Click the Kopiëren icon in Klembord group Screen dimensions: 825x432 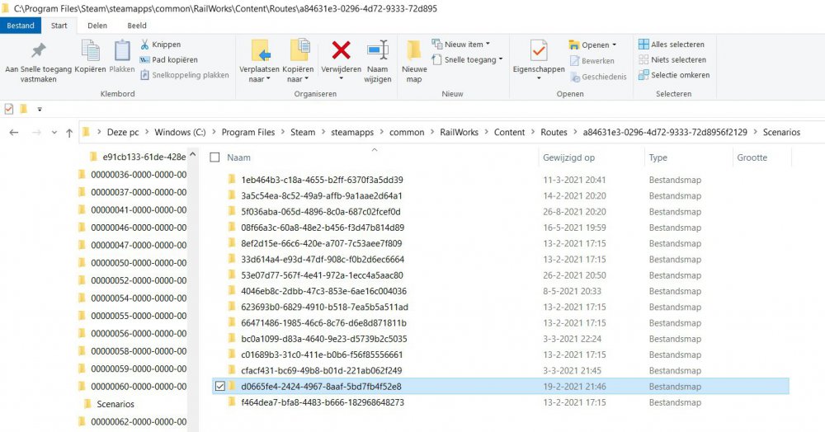(90, 52)
